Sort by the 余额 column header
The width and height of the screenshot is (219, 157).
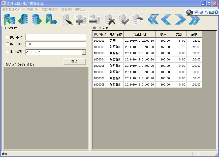pyautogui.click(x=194, y=34)
